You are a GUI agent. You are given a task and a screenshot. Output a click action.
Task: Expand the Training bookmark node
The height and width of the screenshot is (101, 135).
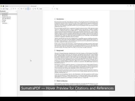click(1, 20)
